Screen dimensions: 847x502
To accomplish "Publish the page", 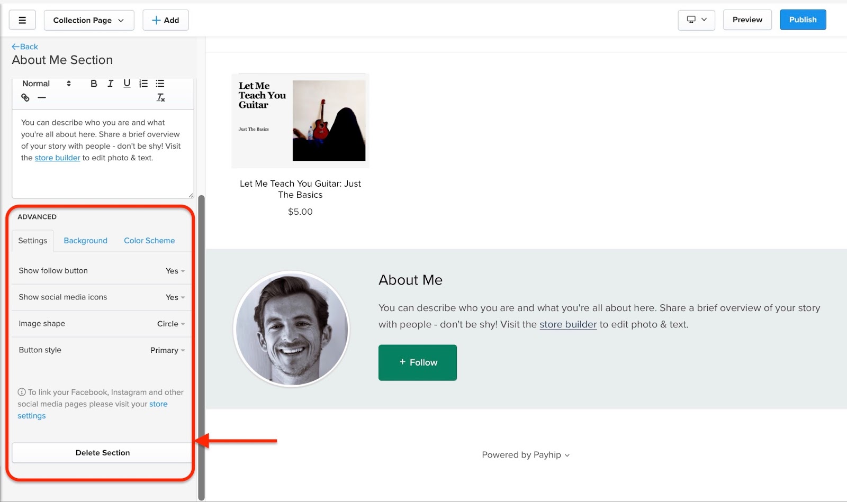I will [x=803, y=20].
